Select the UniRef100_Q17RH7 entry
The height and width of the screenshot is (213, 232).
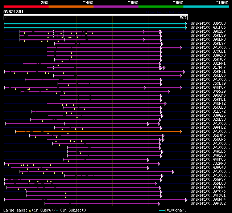click(208, 68)
